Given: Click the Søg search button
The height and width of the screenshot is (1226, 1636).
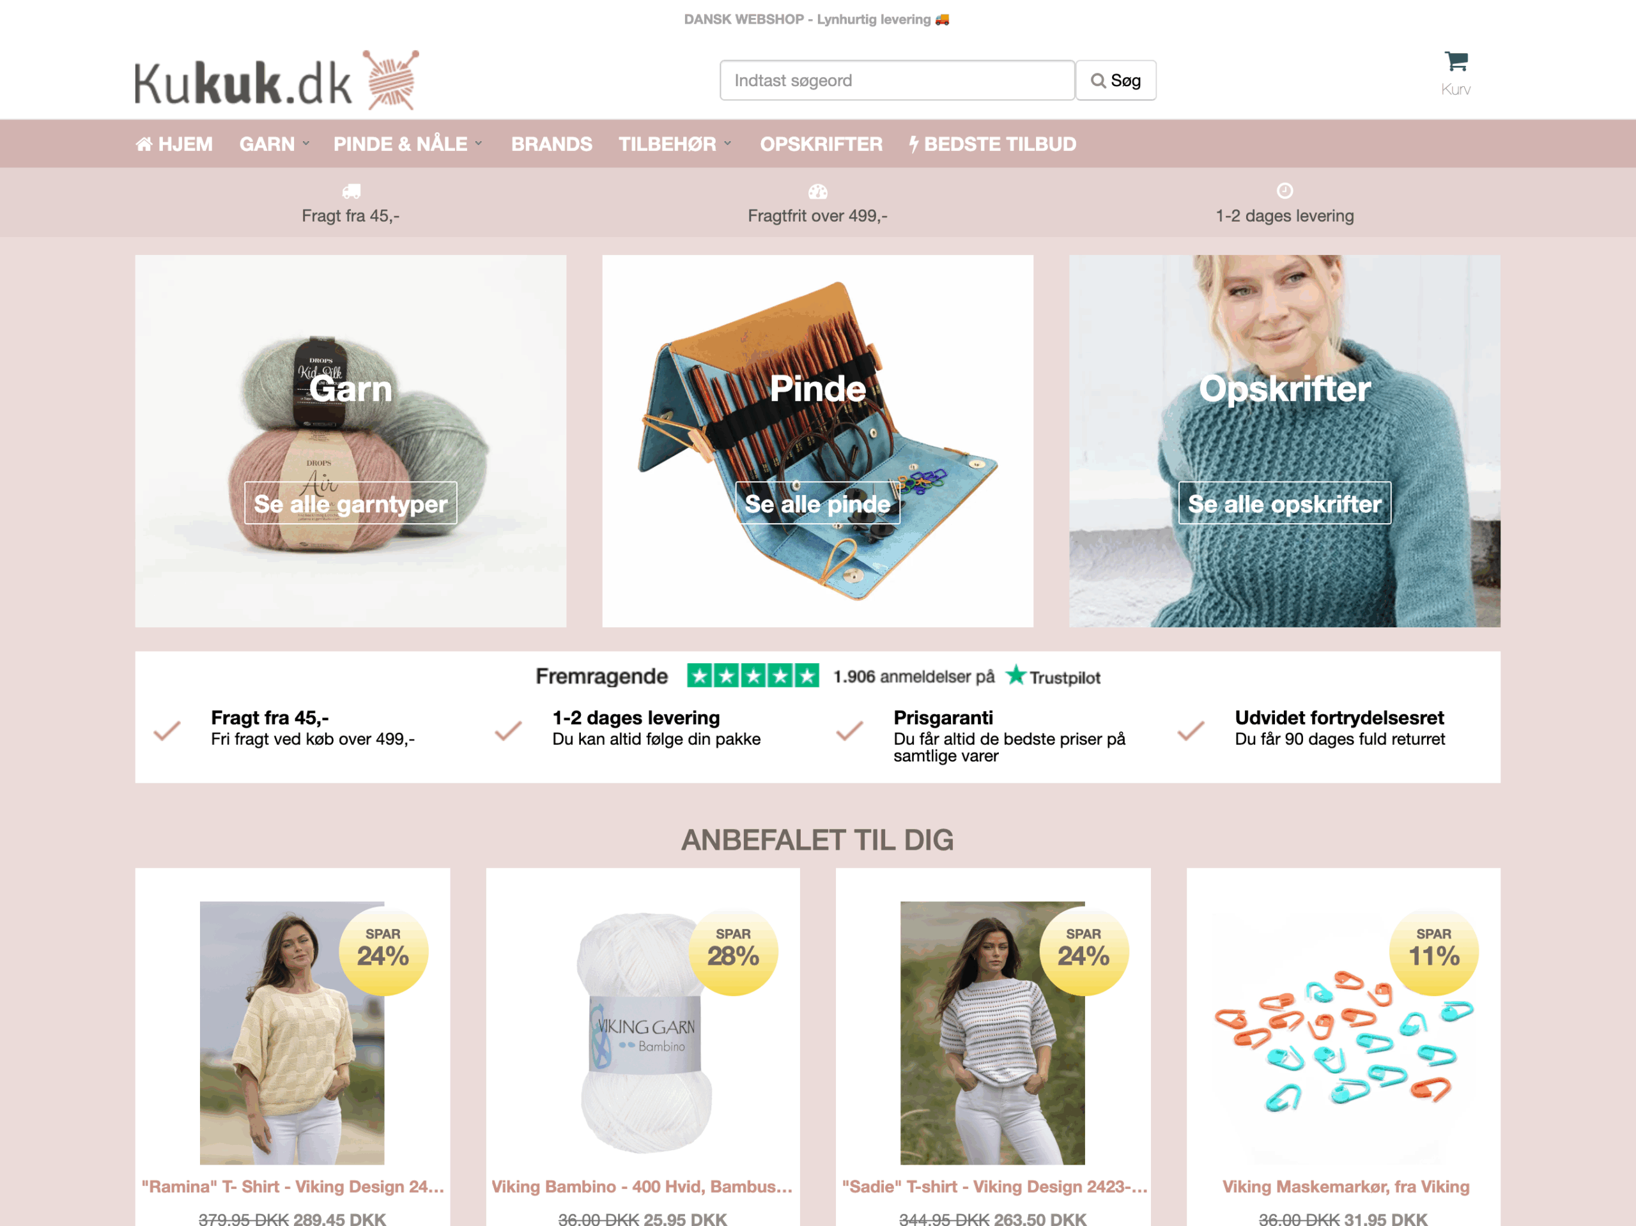Looking at the screenshot, I should [1115, 80].
